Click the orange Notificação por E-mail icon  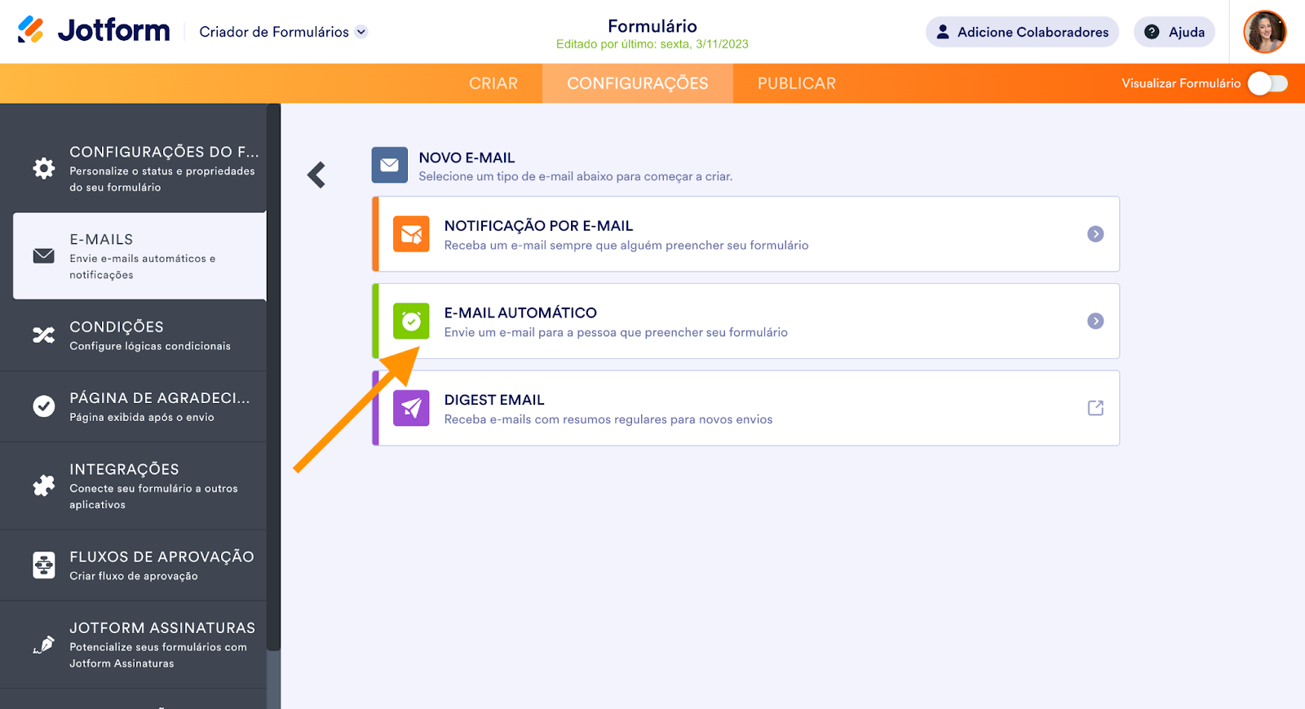tap(411, 234)
